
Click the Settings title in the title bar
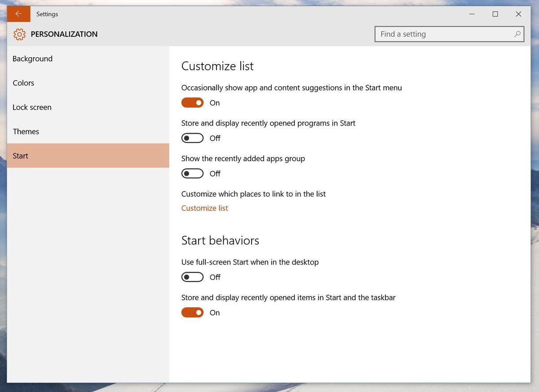47,14
